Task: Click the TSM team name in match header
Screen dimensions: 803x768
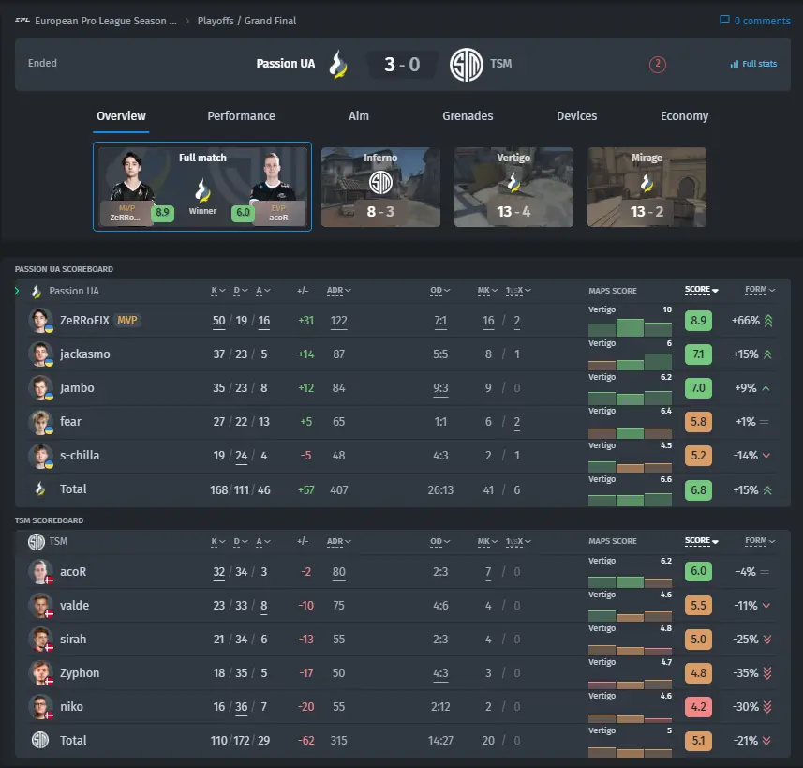Action: (501, 64)
